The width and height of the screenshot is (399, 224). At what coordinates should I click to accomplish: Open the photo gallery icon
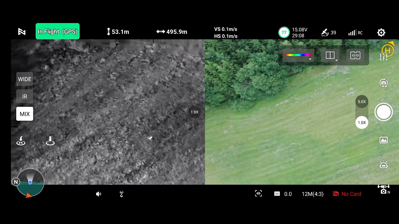383,140
